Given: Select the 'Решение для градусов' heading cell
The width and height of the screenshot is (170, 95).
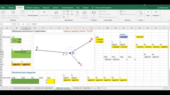Looking at the screenshot, I should pos(24,72).
